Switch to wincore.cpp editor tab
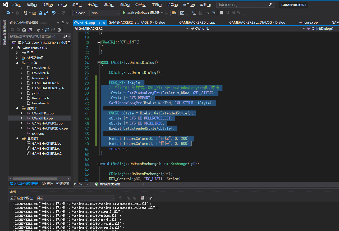The image size is (339, 231). click(x=308, y=23)
